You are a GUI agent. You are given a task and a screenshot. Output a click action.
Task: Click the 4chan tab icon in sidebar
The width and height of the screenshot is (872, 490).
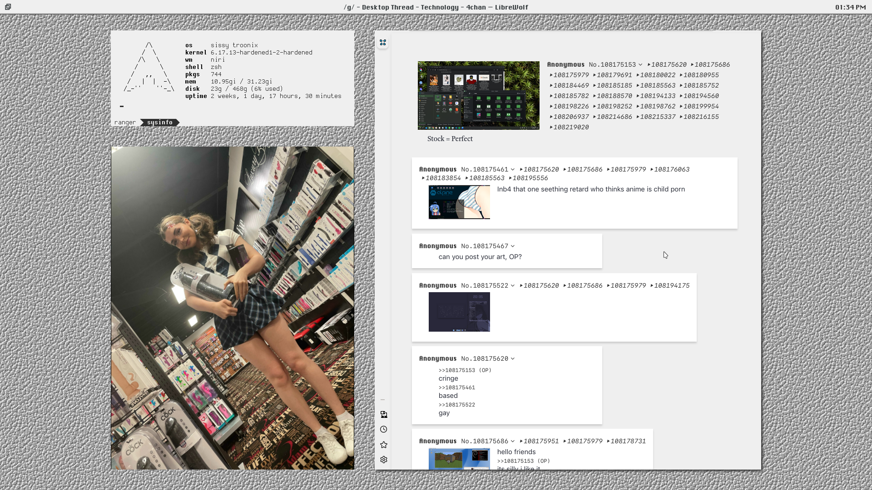383,43
